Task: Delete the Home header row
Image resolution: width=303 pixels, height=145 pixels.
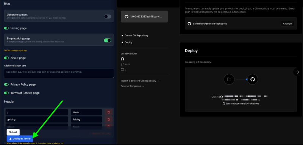Action: 109,112
